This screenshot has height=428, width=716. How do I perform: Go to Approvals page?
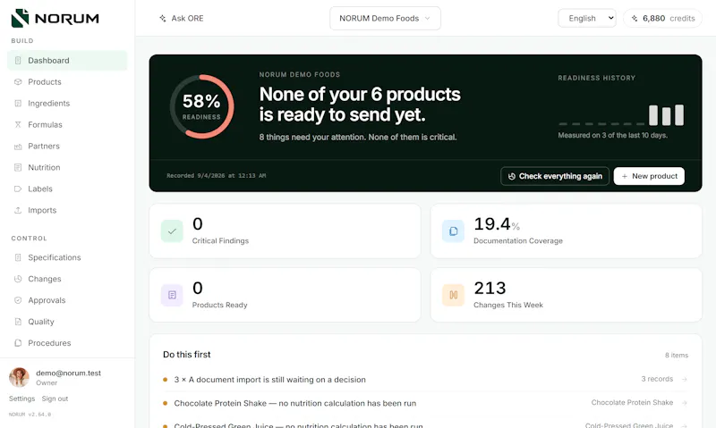click(x=67, y=300)
